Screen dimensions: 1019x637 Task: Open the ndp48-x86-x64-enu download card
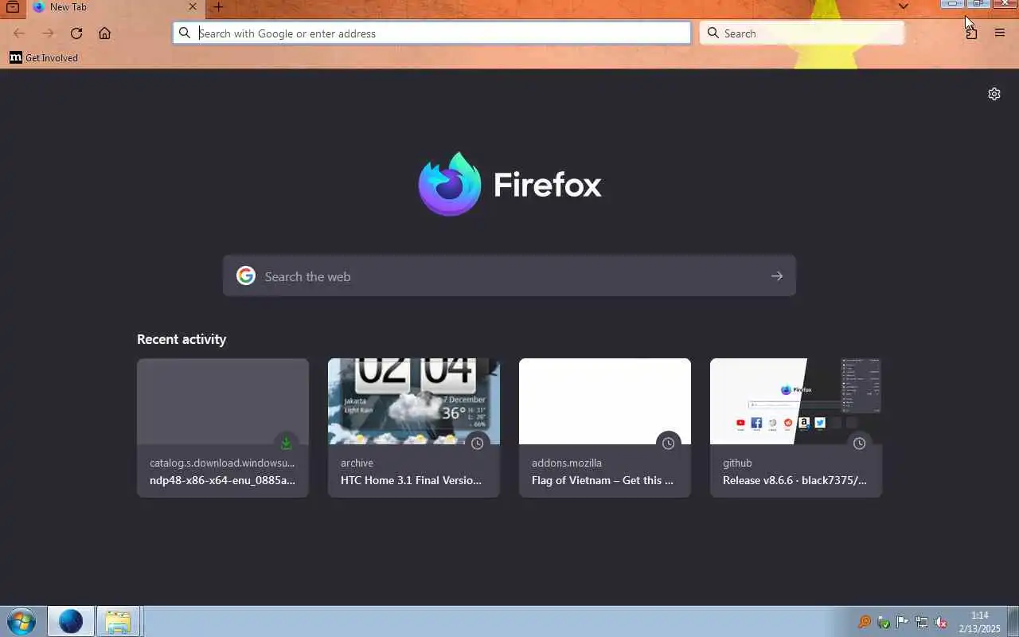pyautogui.click(x=223, y=428)
